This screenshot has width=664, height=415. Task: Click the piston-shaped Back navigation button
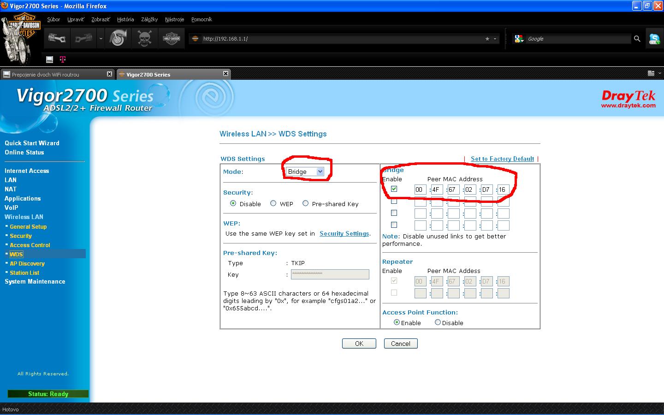click(x=57, y=38)
